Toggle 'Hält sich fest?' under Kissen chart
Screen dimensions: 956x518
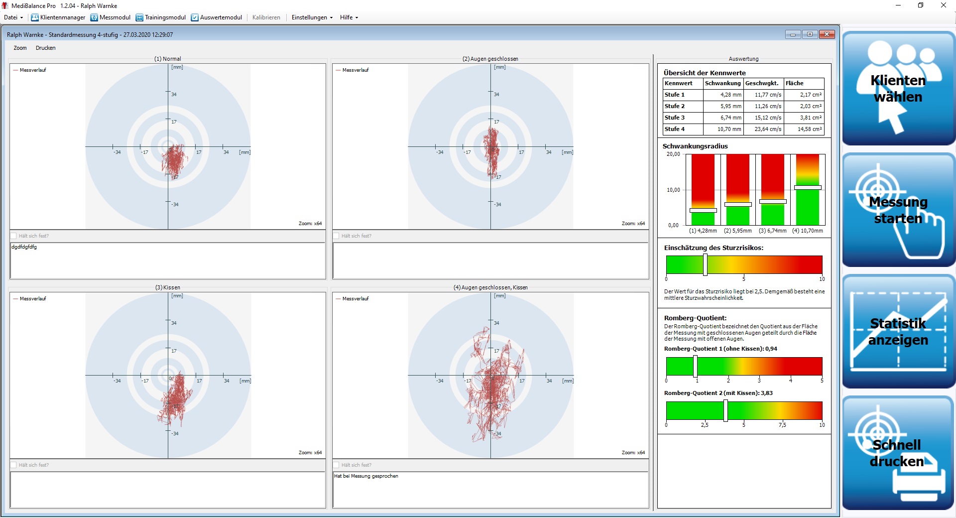point(14,465)
